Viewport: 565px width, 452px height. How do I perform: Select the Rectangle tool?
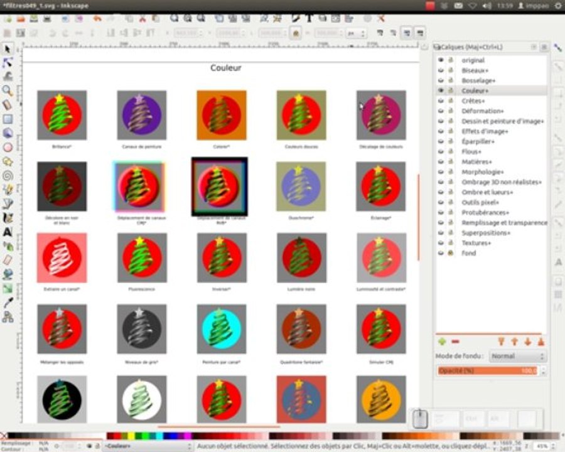tap(8, 119)
